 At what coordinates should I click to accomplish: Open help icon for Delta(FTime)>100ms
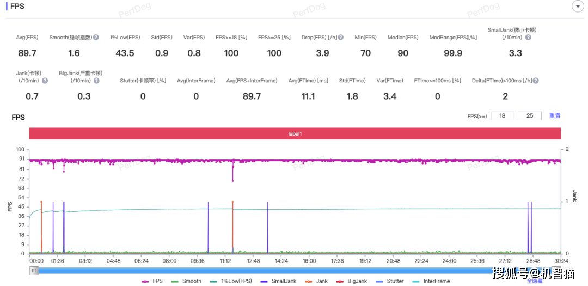pos(536,81)
